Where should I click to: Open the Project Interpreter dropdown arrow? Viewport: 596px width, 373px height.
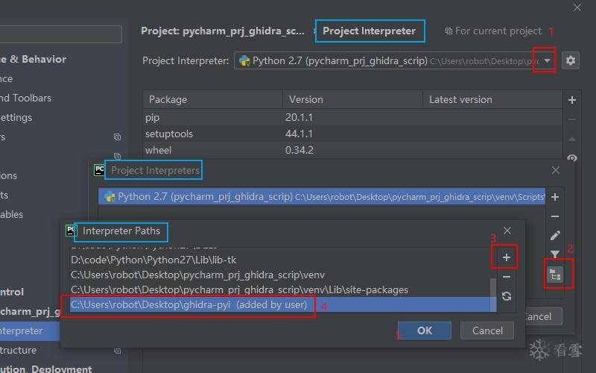tap(547, 60)
